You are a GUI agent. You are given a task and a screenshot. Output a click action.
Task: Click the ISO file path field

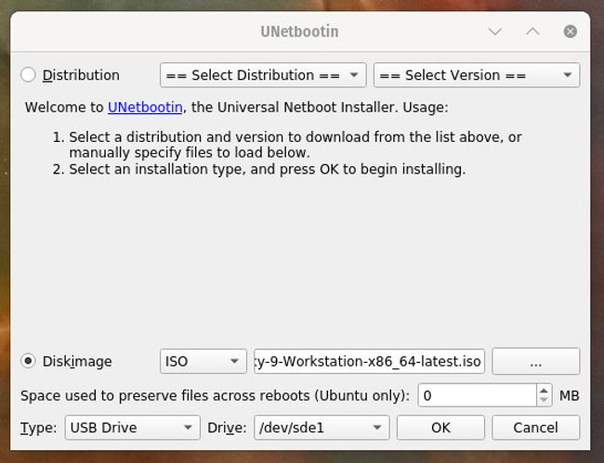(x=370, y=361)
